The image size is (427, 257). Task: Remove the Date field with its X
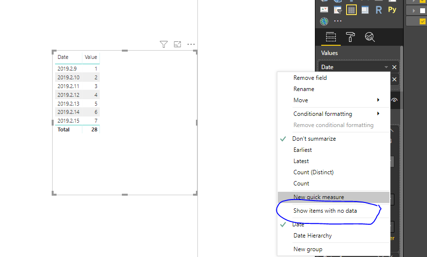[x=394, y=67]
